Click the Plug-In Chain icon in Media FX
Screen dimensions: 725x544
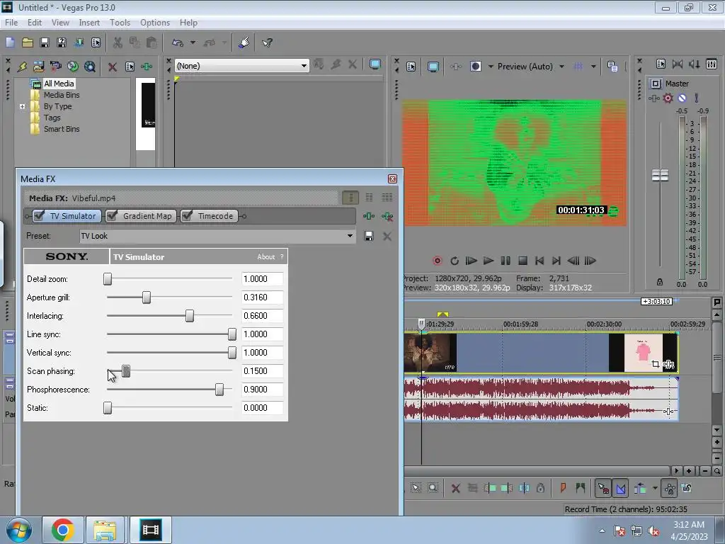coord(368,216)
